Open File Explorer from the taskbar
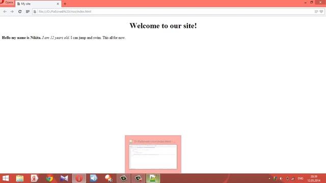The height and width of the screenshot is (183, 326). pyautogui.click(x=20, y=178)
